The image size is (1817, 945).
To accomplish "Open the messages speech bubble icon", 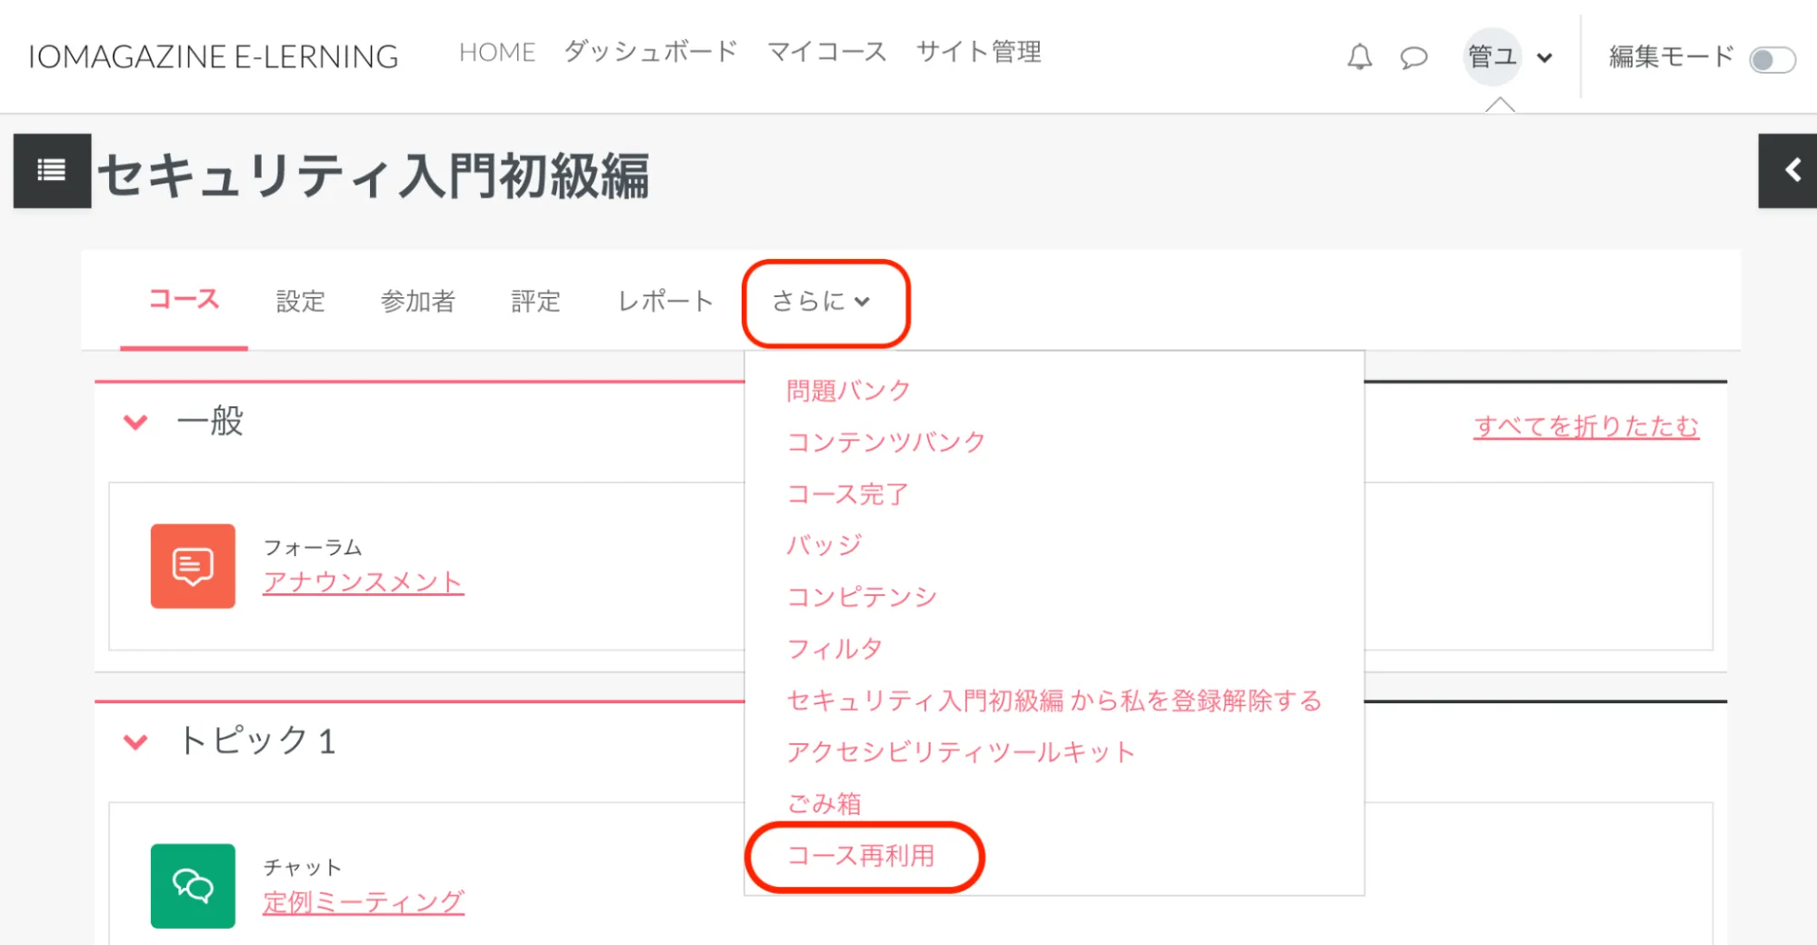I will [1413, 58].
